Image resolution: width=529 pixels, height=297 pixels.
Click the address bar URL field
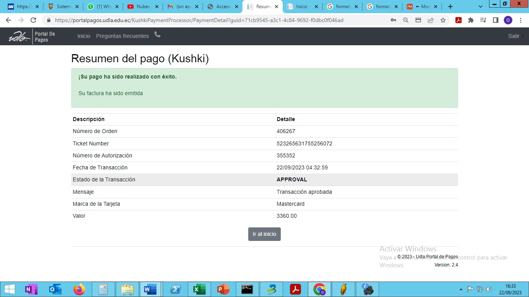pyautogui.click(x=217, y=20)
